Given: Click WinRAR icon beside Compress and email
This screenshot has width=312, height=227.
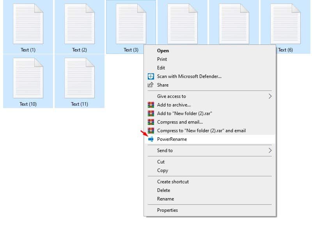Looking at the screenshot, I should pos(151,122).
